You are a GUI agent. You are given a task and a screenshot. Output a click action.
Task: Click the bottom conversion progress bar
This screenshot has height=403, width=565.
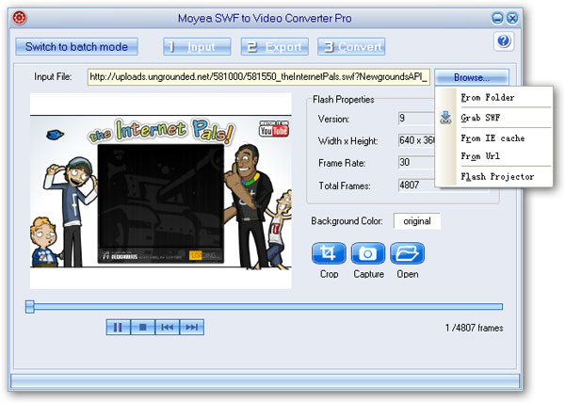(265, 381)
